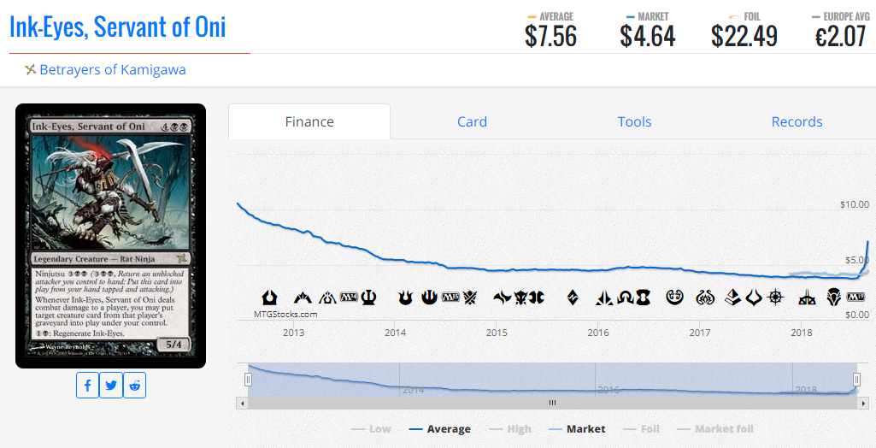Toggle the High price series in legend
Image resolution: width=876 pixels, height=448 pixels.
point(510,429)
